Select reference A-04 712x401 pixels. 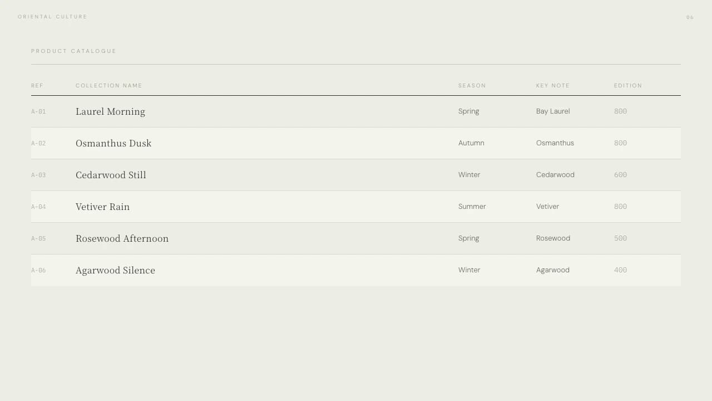tap(38, 207)
